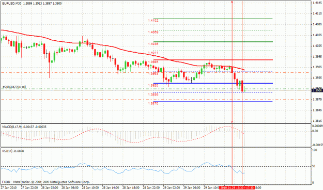The image size is (323, 190).
Task: Click 1.3875 on the price axis
Action: pyautogui.click(x=317, y=99)
